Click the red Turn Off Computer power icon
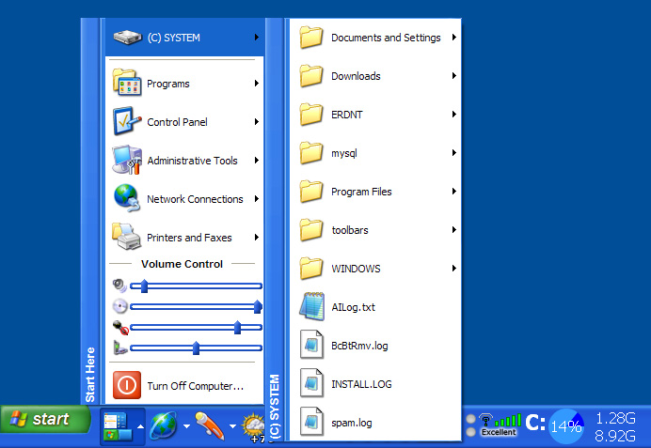Viewport: 651px width, 448px height. point(127,385)
